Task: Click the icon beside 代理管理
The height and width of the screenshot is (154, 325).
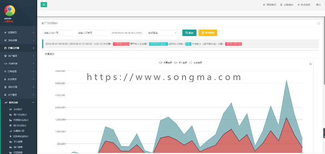Action: (x=5, y=63)
